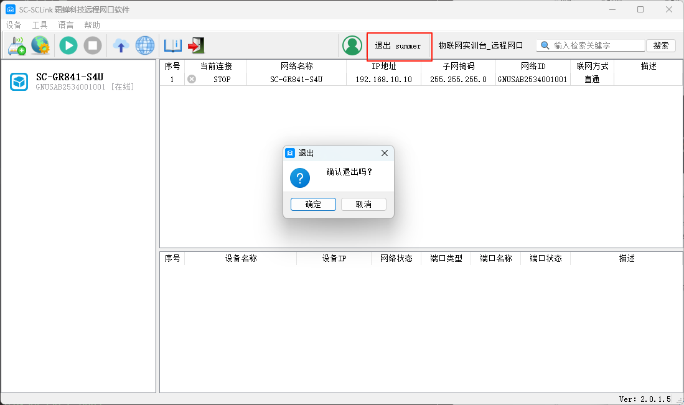Open the 工具 menu
The width and height of the screenshot is (684, 405).
[40, 25]
